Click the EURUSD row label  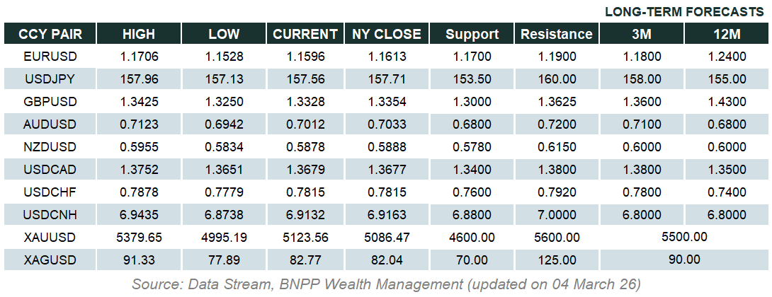point(50,56)
